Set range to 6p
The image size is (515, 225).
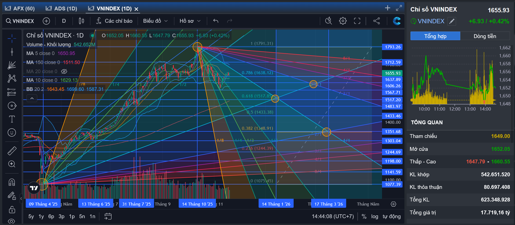coord(51,217)
